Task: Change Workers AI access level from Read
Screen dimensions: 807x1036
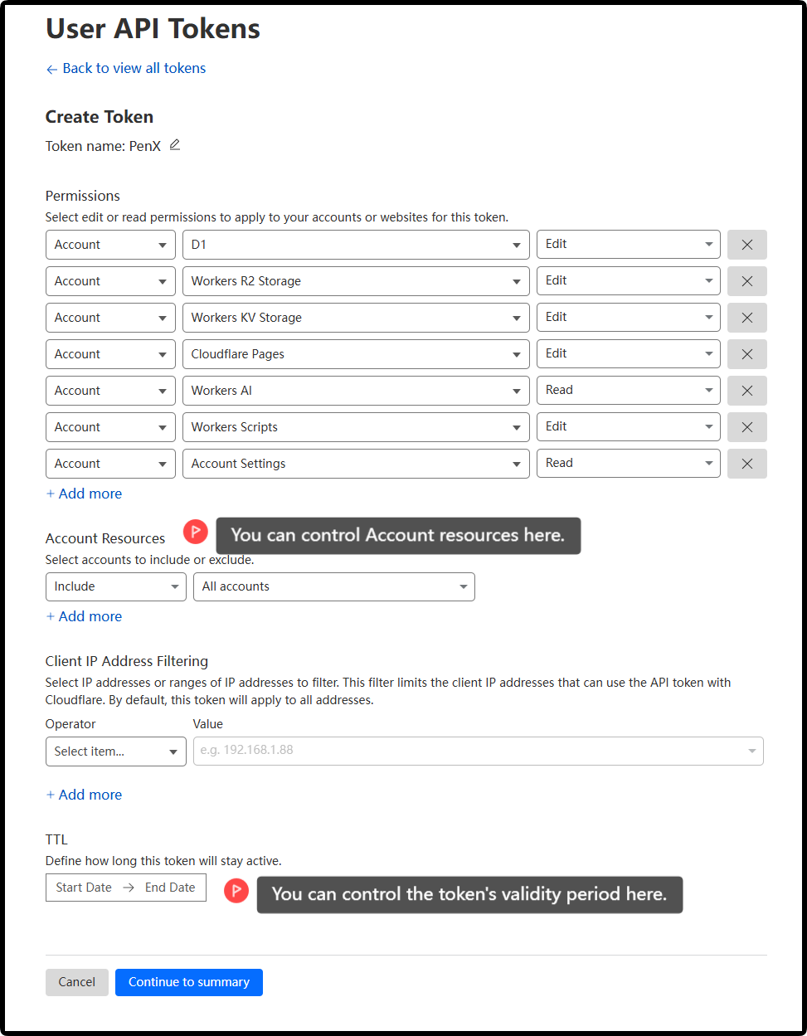Action: click(628, 391)
